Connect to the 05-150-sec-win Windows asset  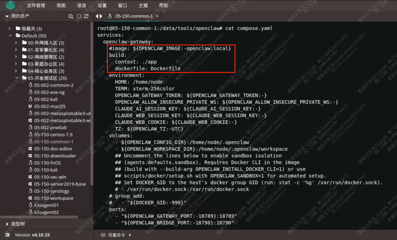50,177
